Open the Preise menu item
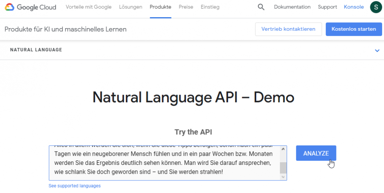 click(x=186, y=7)
